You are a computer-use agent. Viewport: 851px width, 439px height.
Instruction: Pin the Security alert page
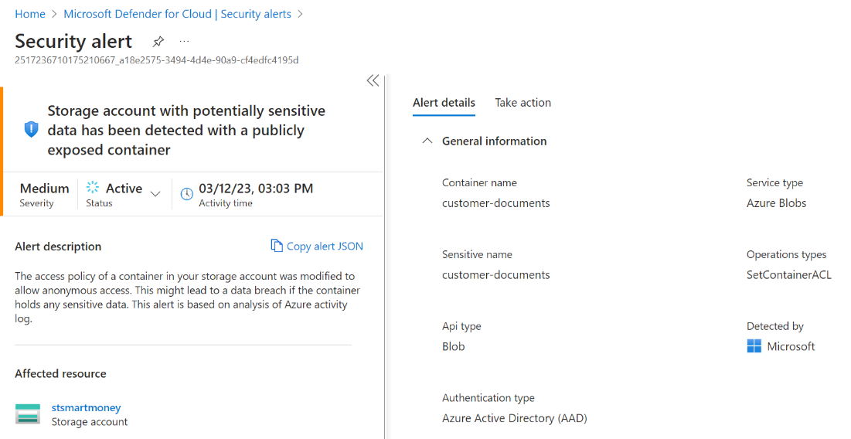(x=158, y=41)
